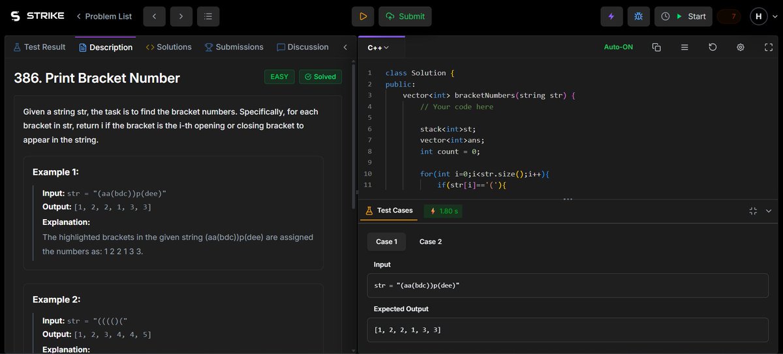The width and height of the screenshot is (783, 354).
Task: Click the Example 1 heading
Action: (55, 172)
